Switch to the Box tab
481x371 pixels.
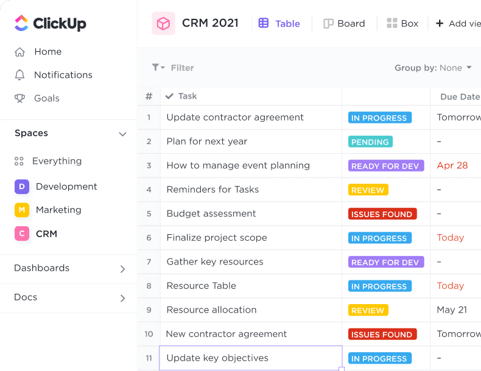[402, 23]
